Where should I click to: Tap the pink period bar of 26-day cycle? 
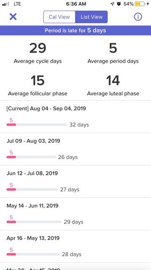pos(11,157)
